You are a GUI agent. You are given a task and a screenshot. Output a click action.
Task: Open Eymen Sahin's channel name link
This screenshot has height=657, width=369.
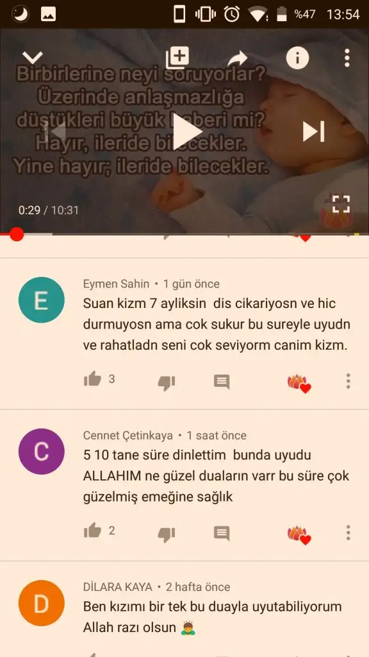coord(116,284)
